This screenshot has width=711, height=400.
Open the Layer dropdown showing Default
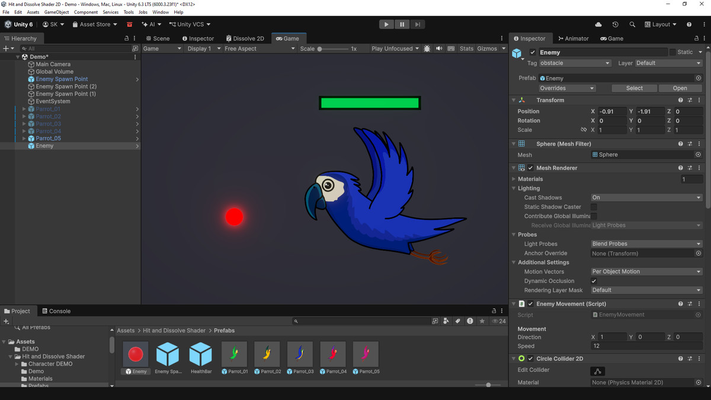(668, 63)
